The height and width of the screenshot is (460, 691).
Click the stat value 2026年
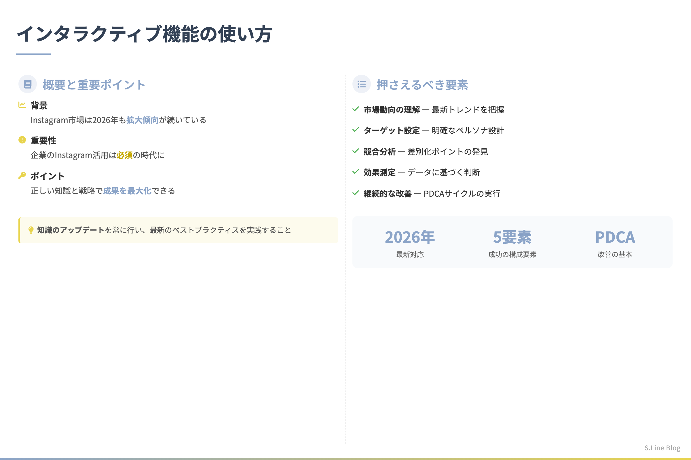[x=410, y=237]
